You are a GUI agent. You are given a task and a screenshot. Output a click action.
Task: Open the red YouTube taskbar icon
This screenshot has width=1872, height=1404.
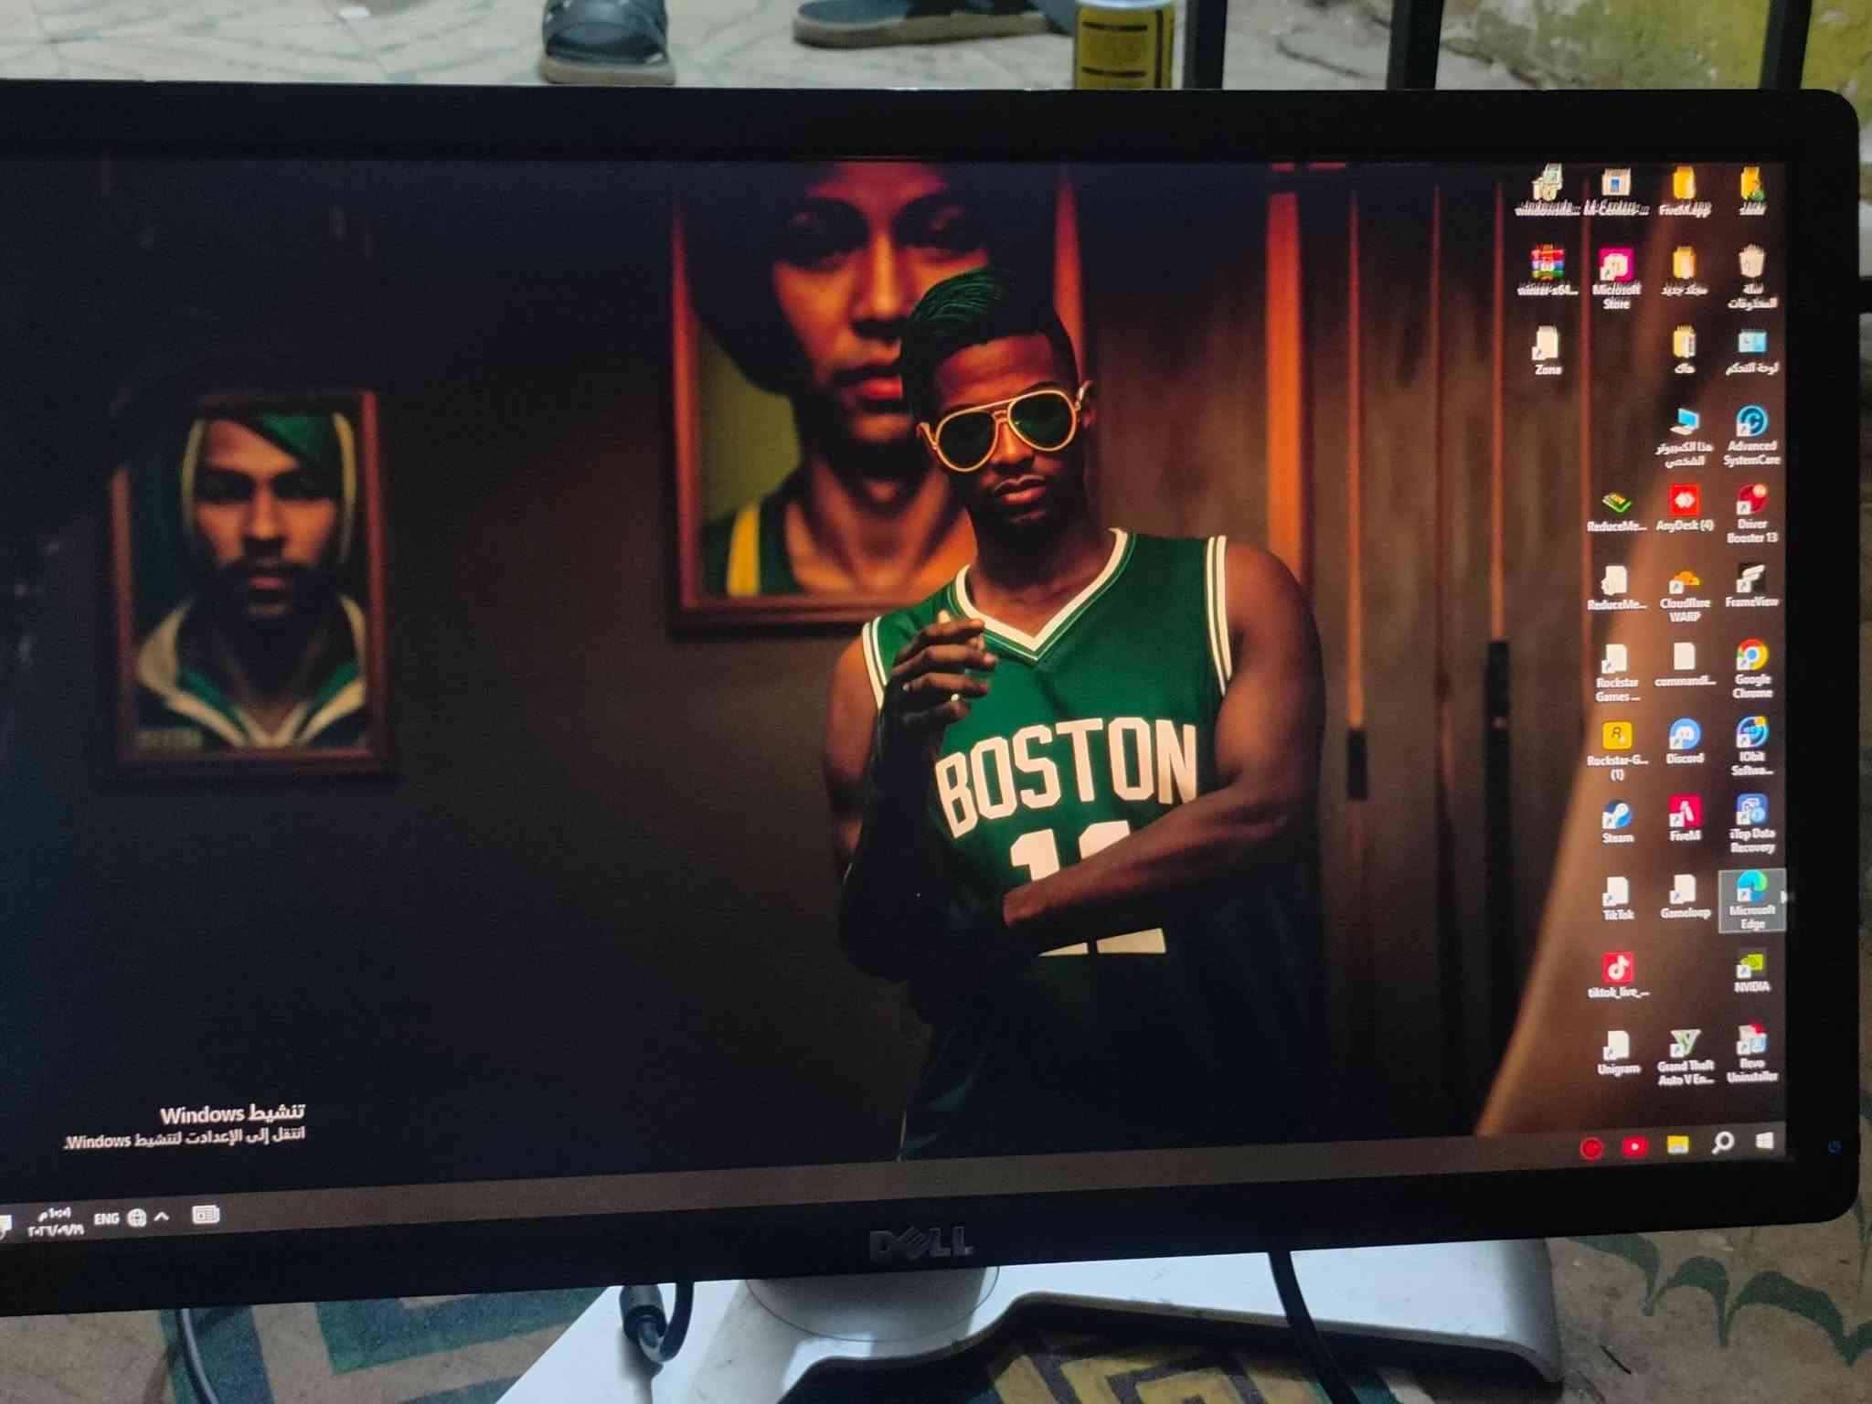click(x=1634, y=1146)
